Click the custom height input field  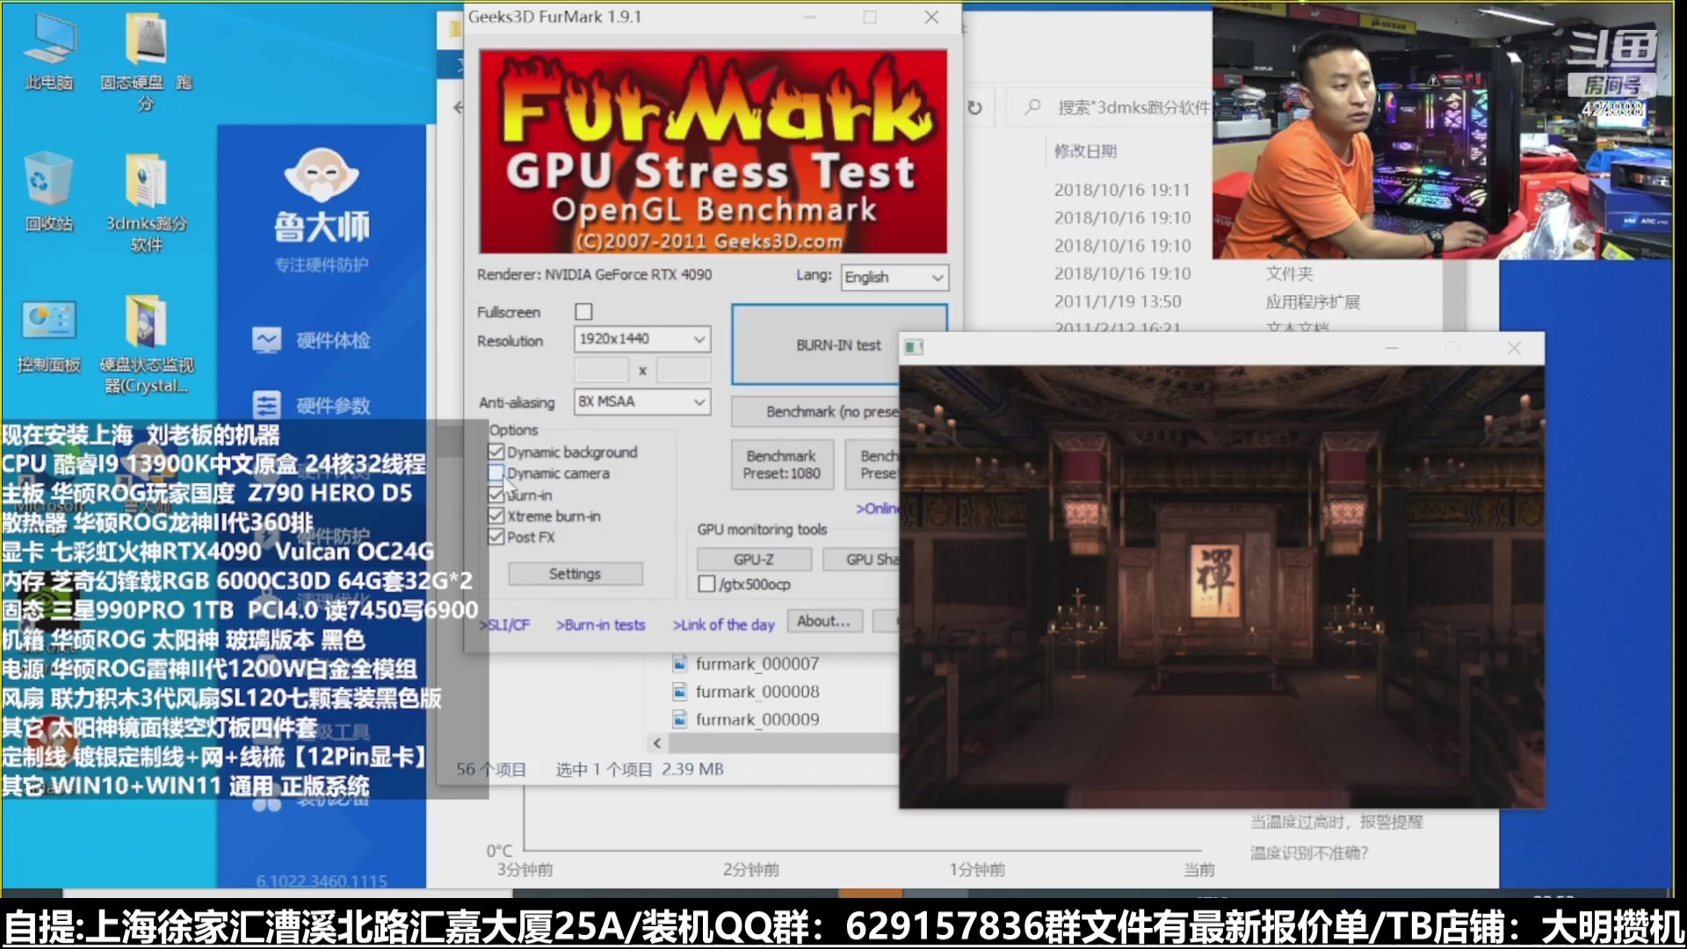pos(684,370)
